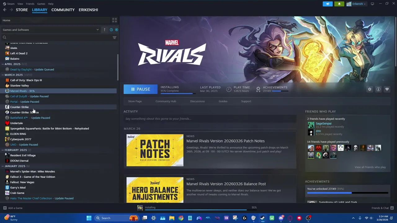Open the View menu

(x=20, y=4)
